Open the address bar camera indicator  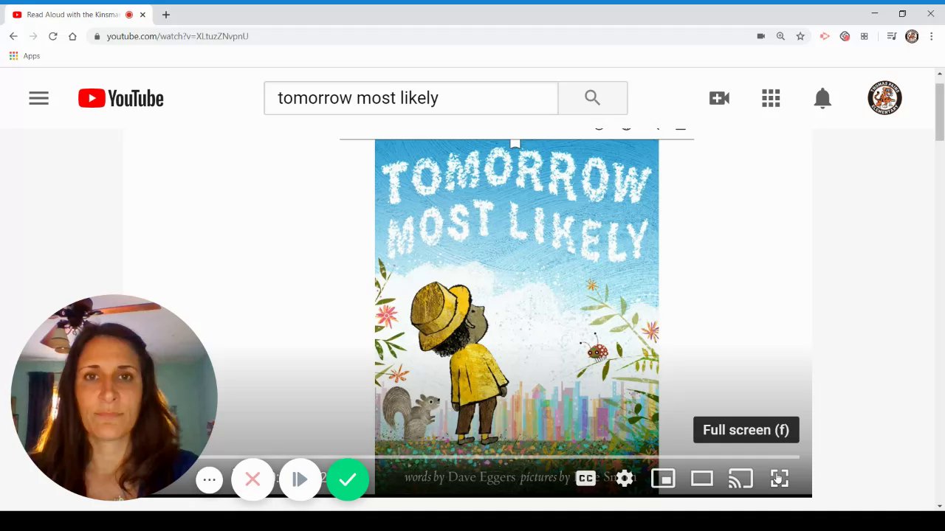[x=760, y=36]
